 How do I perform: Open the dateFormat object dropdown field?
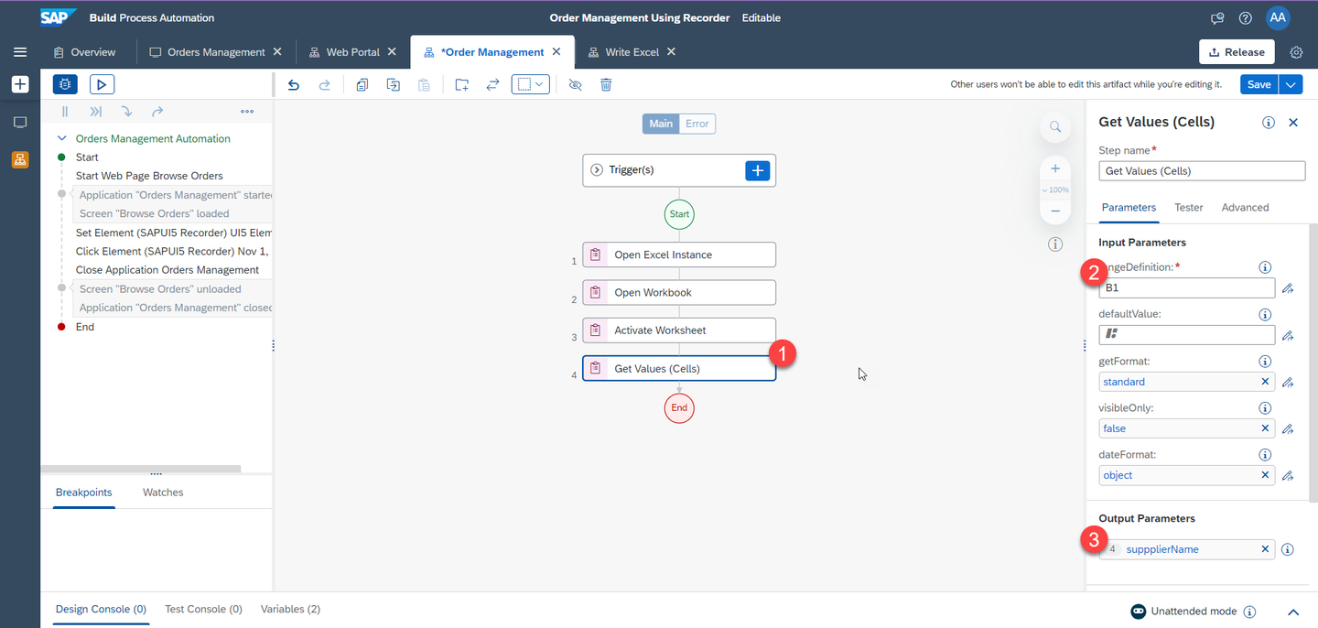1187,475
